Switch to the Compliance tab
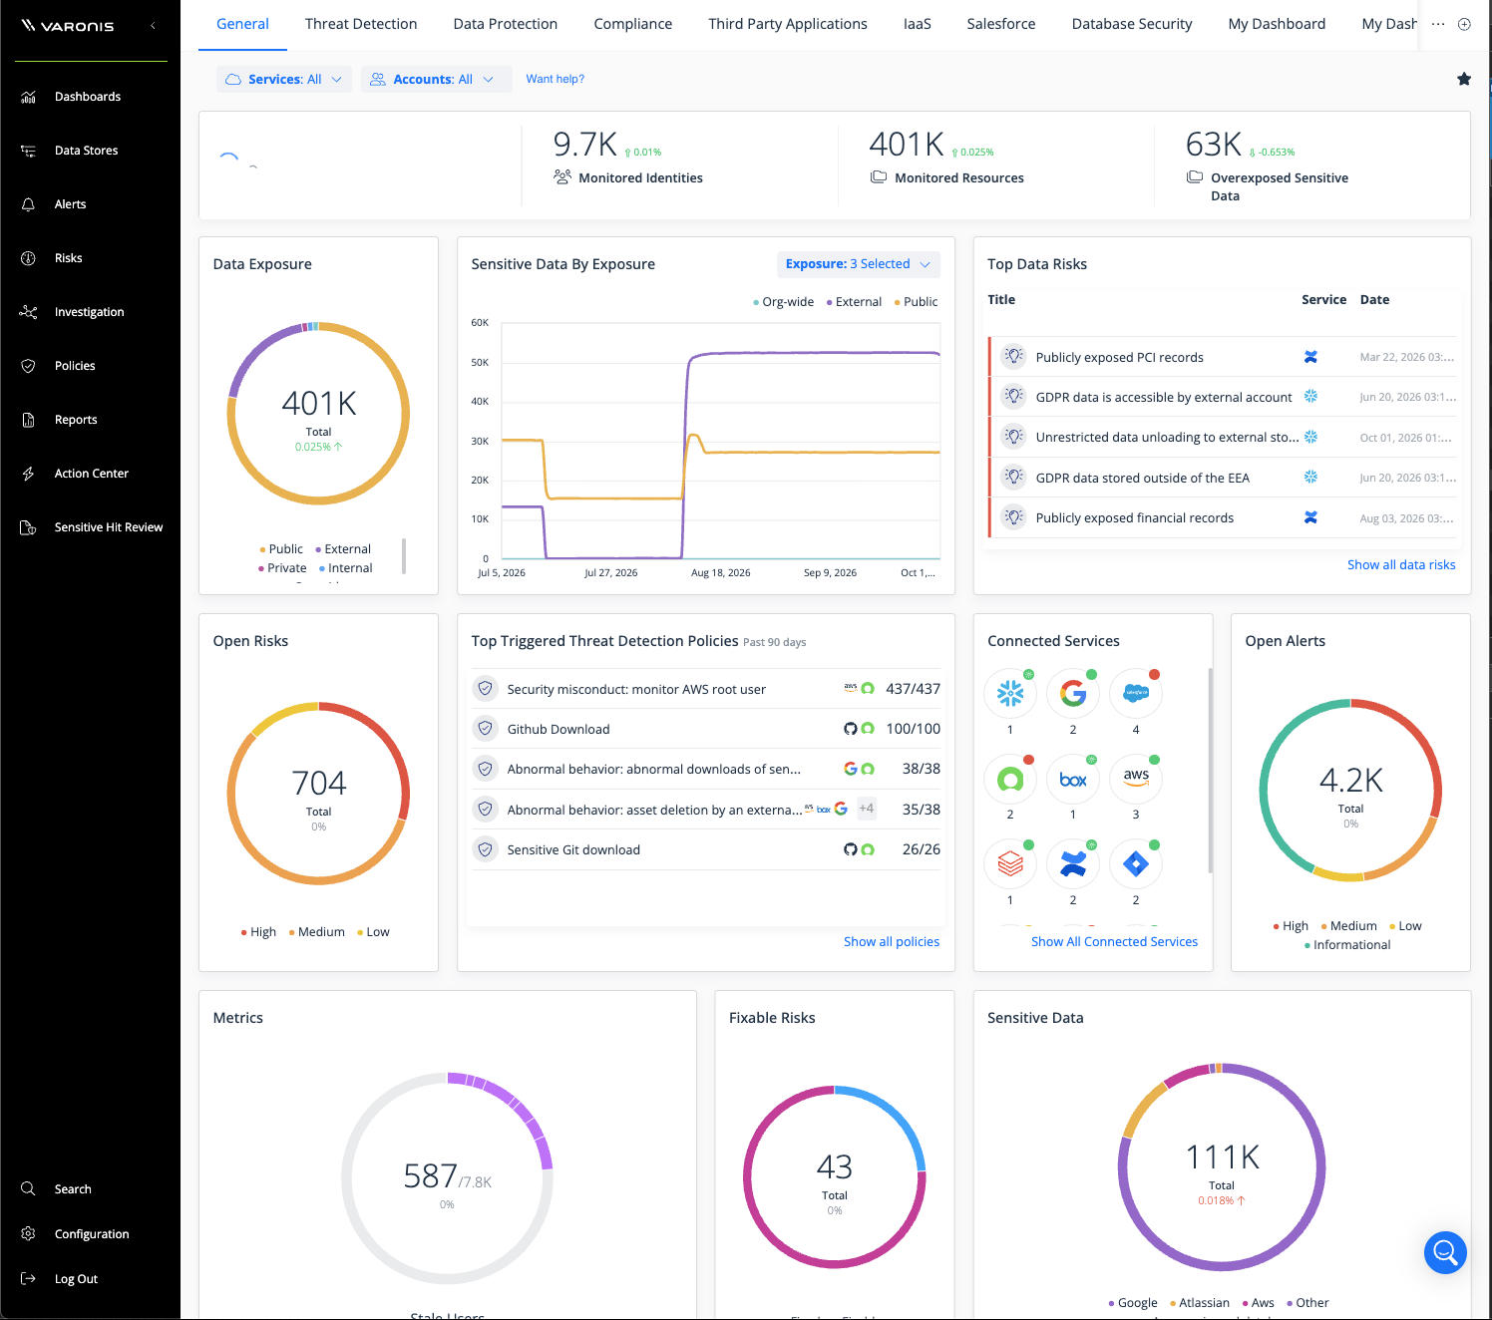Image resolution: width=1492 pixels, height=1320 pixels. click(632, 24)
